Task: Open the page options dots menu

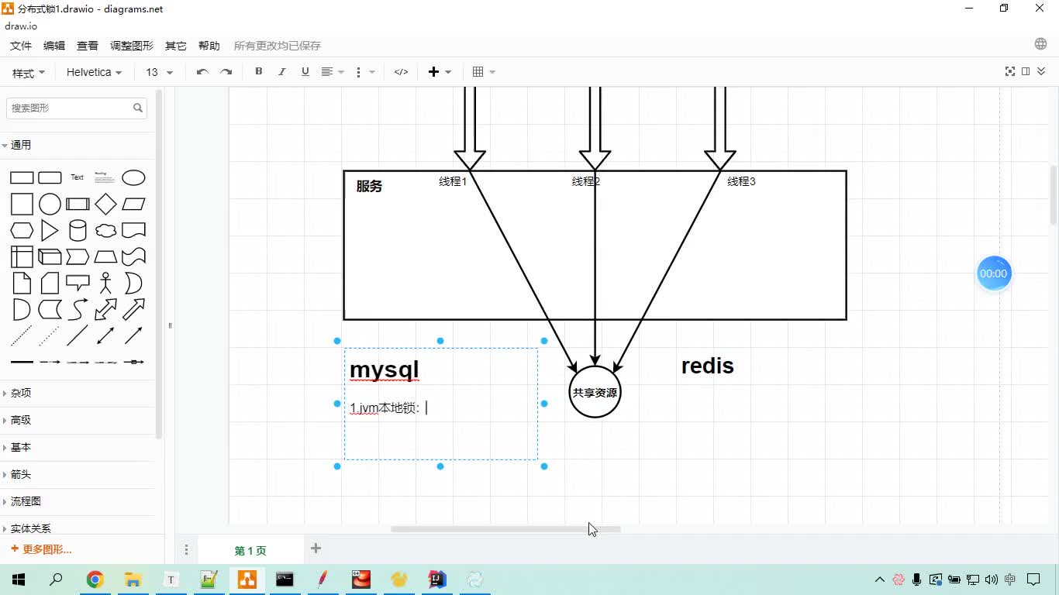Action: [186, 550]
